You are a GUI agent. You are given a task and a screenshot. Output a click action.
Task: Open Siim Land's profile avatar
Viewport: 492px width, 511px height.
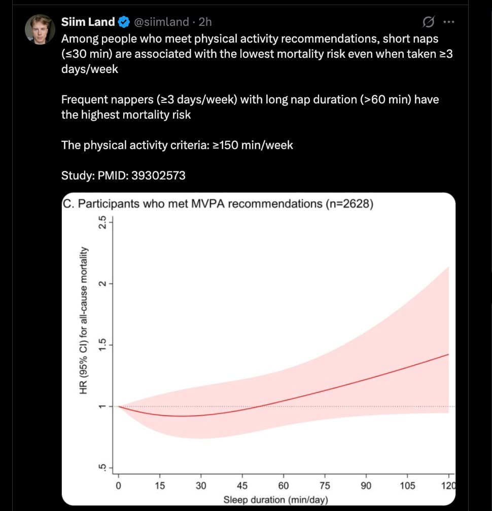[40, 29]
